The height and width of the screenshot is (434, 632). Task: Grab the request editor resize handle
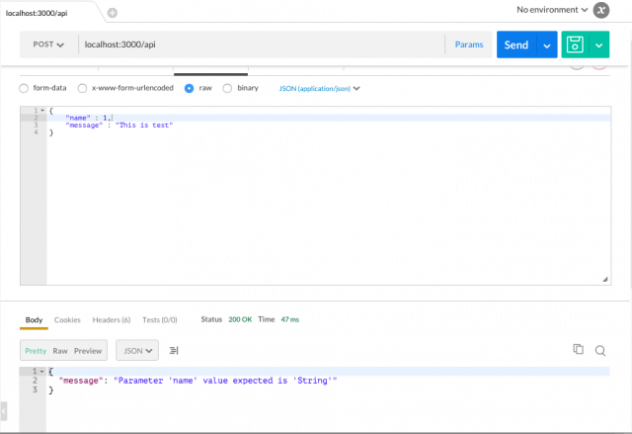[x=605, y=279]
